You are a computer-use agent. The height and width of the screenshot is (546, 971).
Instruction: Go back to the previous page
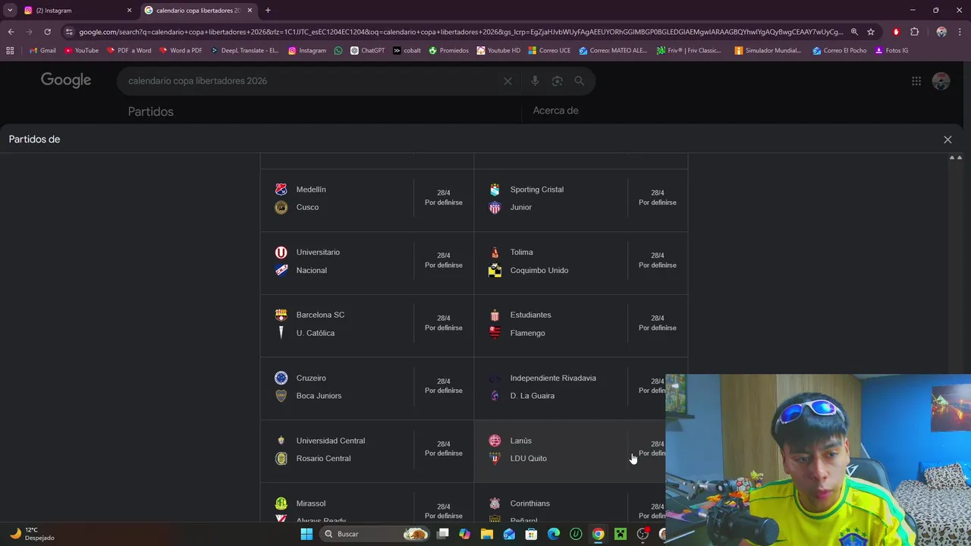(x=11, y=32)
